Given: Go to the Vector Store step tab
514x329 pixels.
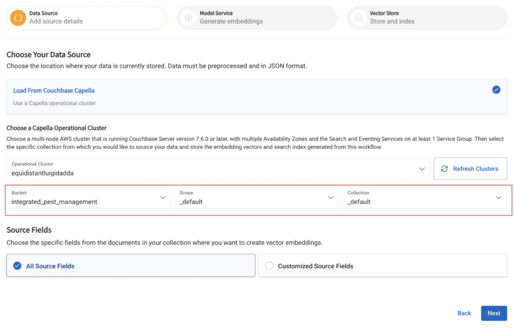Looking at the screenshot, I should pos(427,18).
